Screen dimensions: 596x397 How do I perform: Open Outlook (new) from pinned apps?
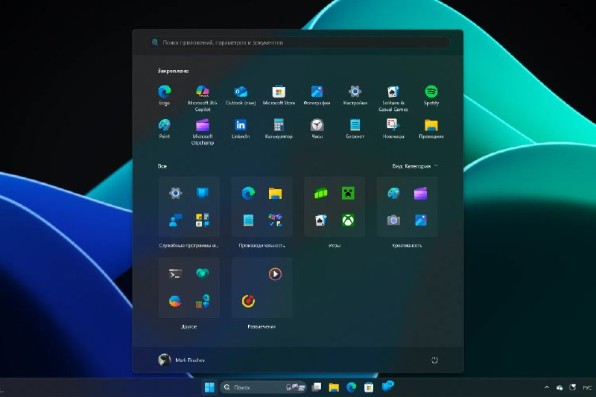point(241,95)
